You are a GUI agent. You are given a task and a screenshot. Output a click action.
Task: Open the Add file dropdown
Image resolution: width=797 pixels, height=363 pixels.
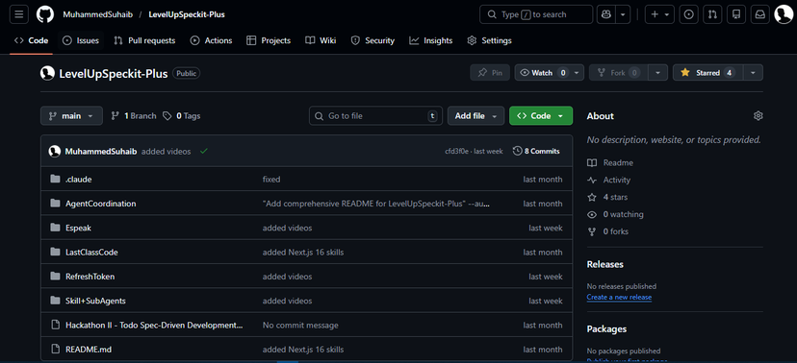tap(476, 115)
